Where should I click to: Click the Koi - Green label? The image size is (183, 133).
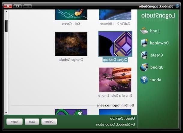tap(71, 24)
